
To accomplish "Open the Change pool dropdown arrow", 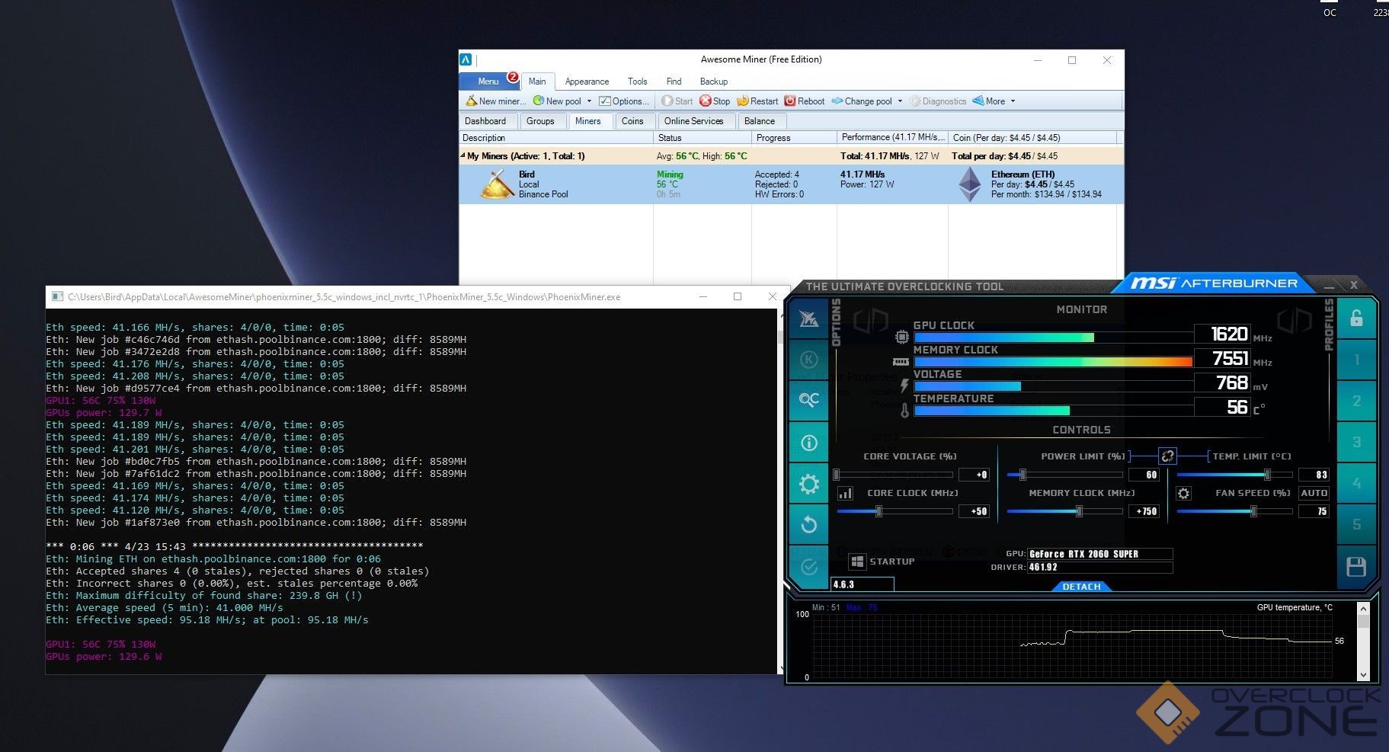I will [900, 101].
